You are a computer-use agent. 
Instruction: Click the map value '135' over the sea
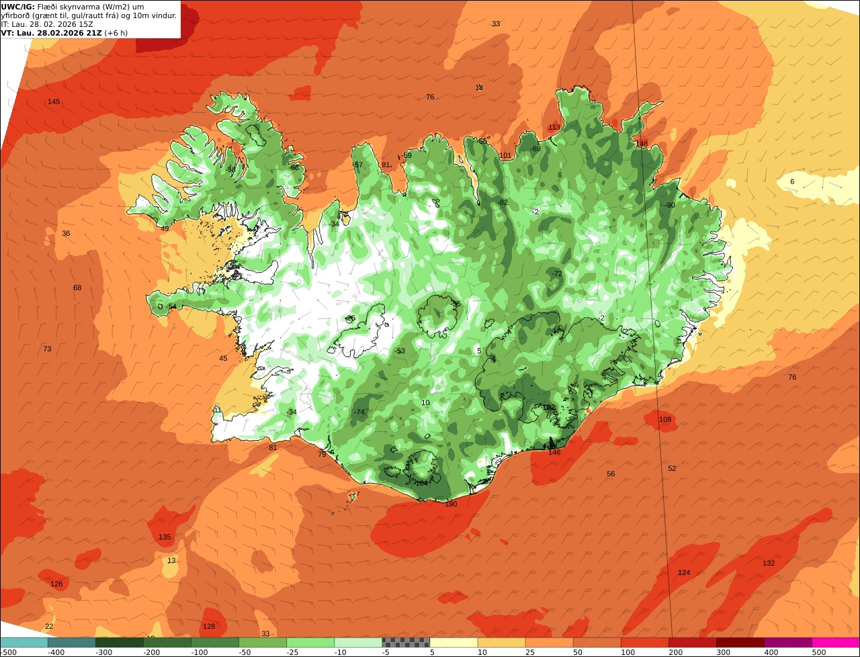click(x=165, y=537)
